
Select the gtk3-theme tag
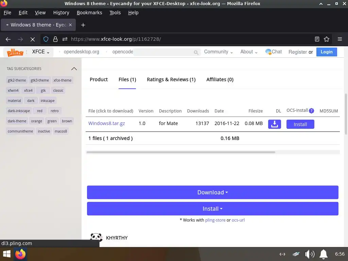[40, 80]
